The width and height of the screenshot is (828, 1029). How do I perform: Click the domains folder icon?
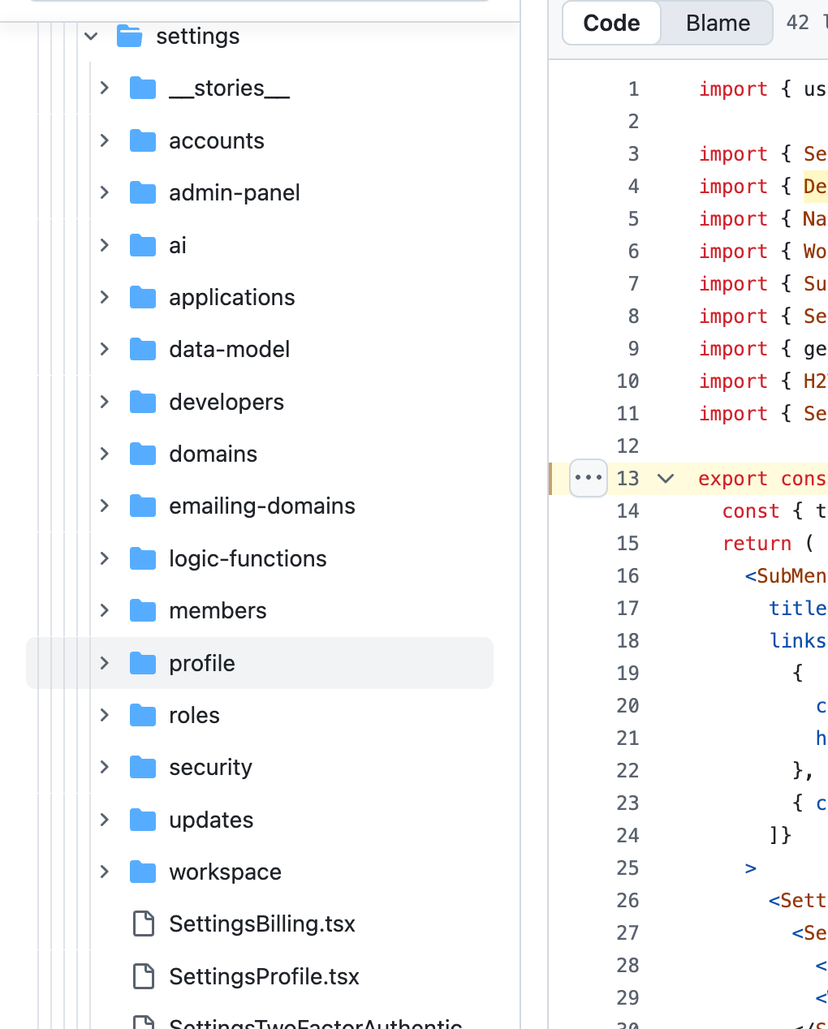pyautogui.click(x=143, y=454)
